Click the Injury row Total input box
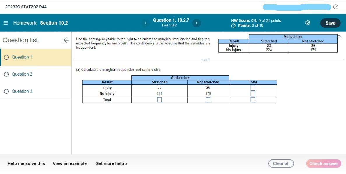 [x=252, y=87]
